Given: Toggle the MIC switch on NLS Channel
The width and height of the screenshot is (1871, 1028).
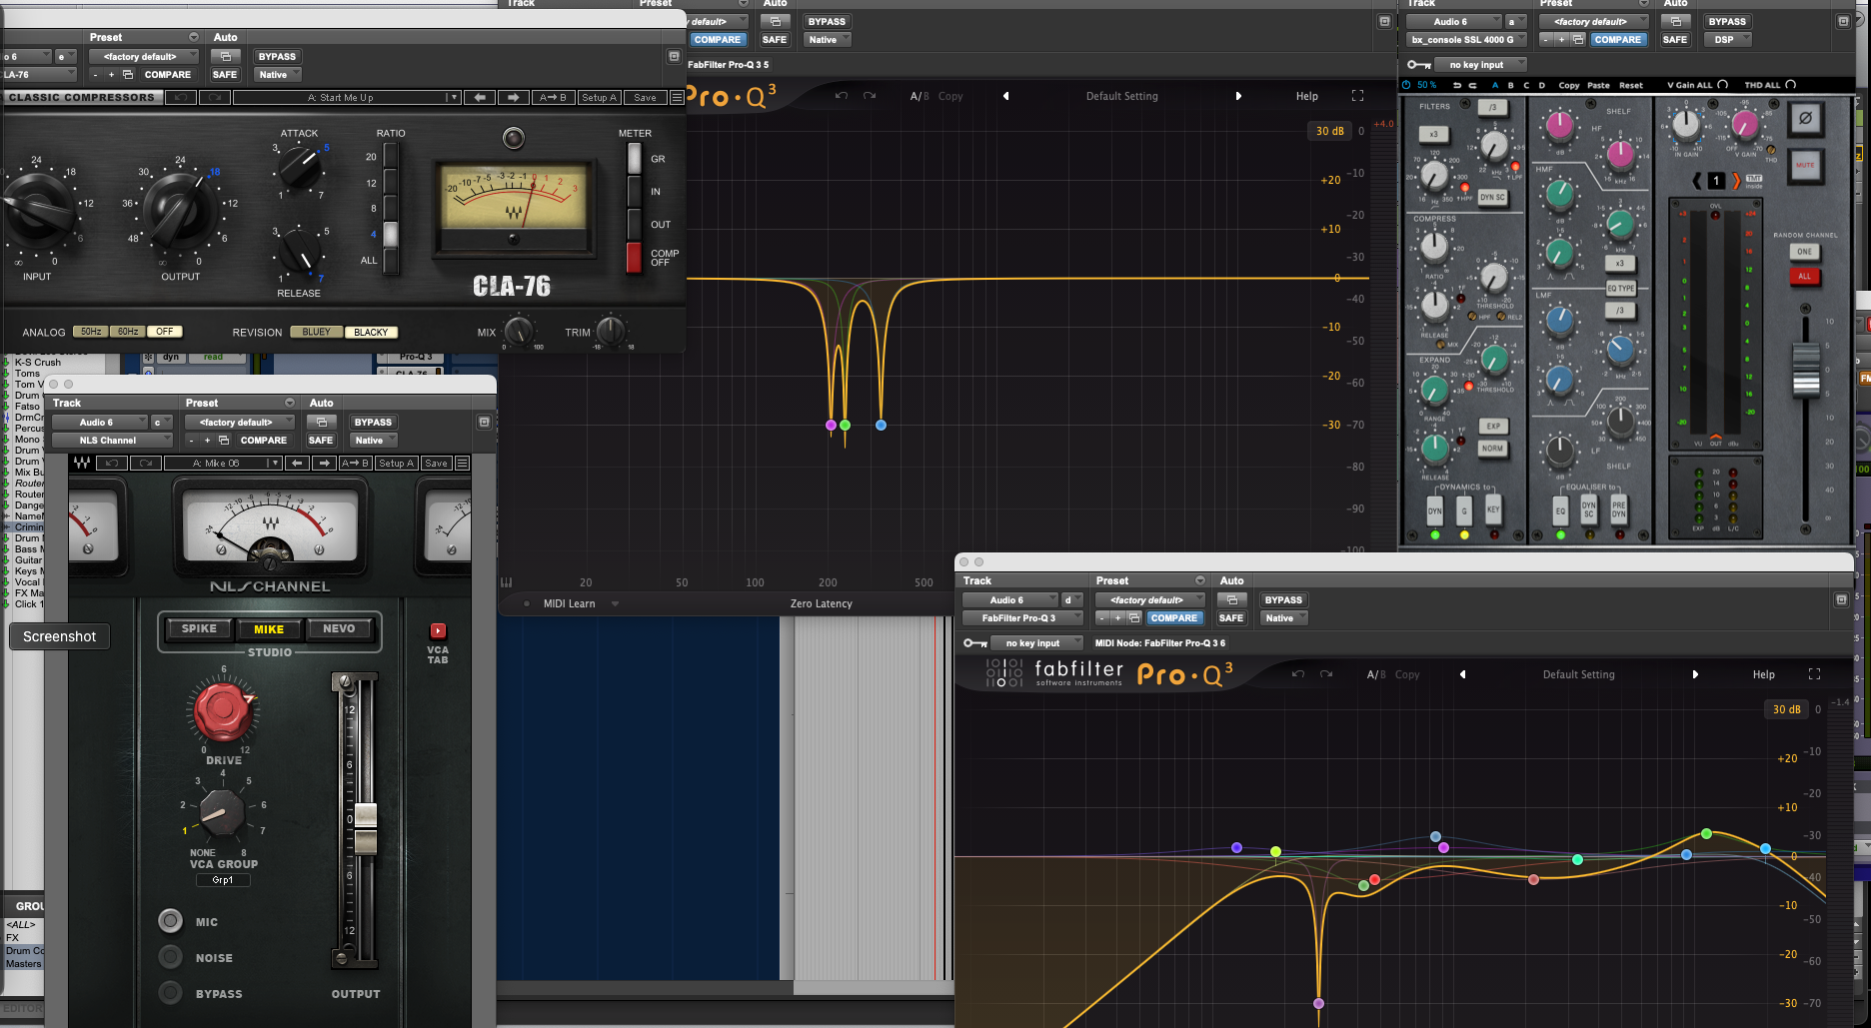Looking at the screenshot, I should click(x=171, y=920).
